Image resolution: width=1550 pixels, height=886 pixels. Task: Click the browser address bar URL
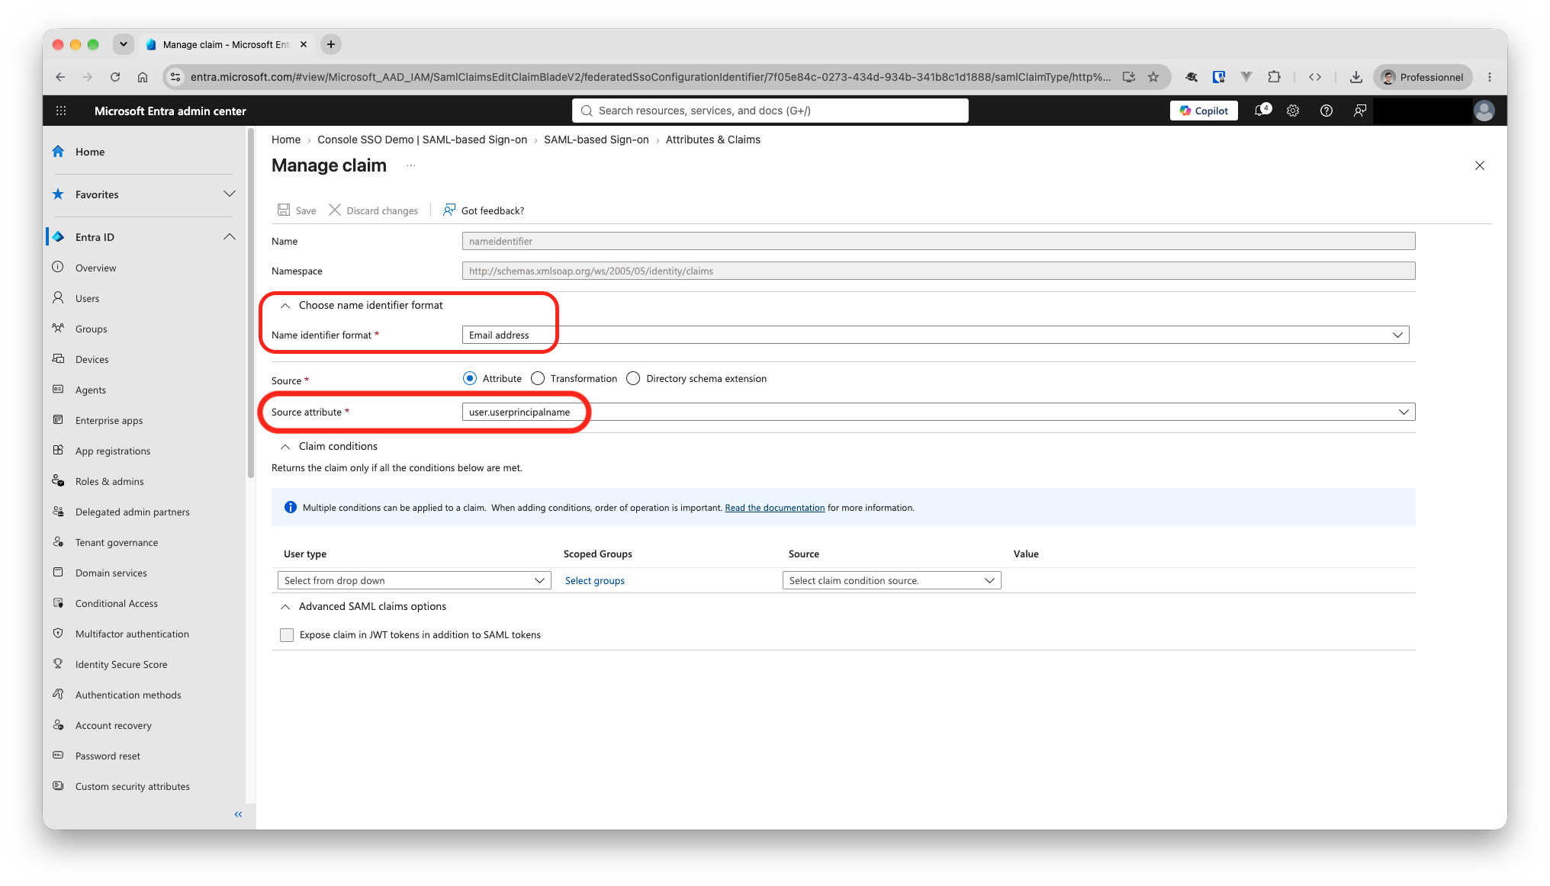pyautogui.click(x=650, y=77)
